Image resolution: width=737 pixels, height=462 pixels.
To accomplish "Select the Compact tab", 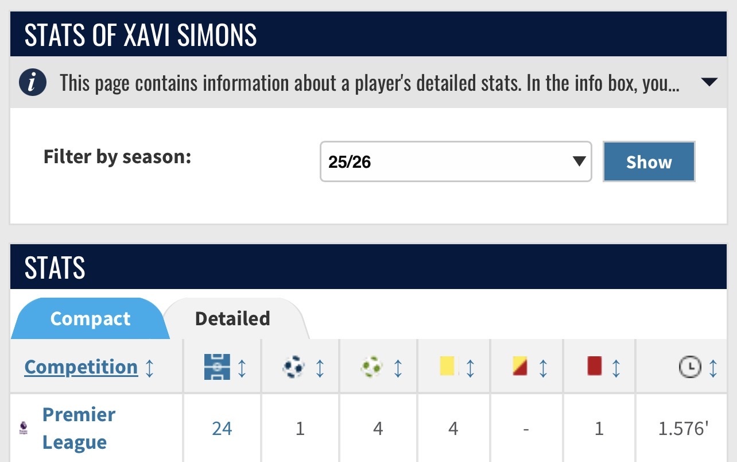I will [90, 318].
